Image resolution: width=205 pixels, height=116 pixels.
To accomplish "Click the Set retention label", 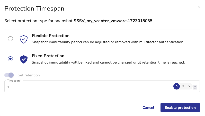I will [29, 75].
